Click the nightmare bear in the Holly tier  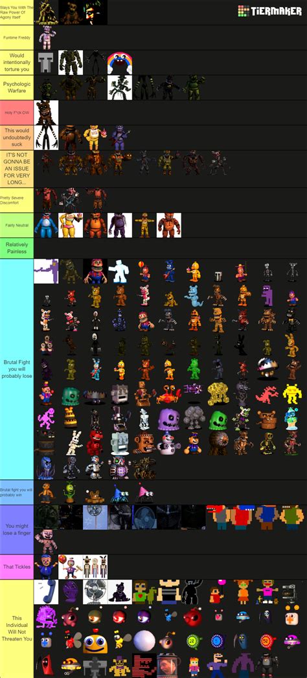click(x=46, y=113)
